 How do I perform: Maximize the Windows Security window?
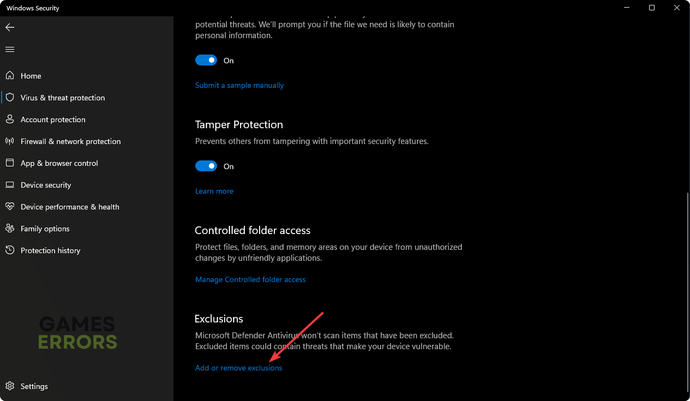(x=652, y=8)
